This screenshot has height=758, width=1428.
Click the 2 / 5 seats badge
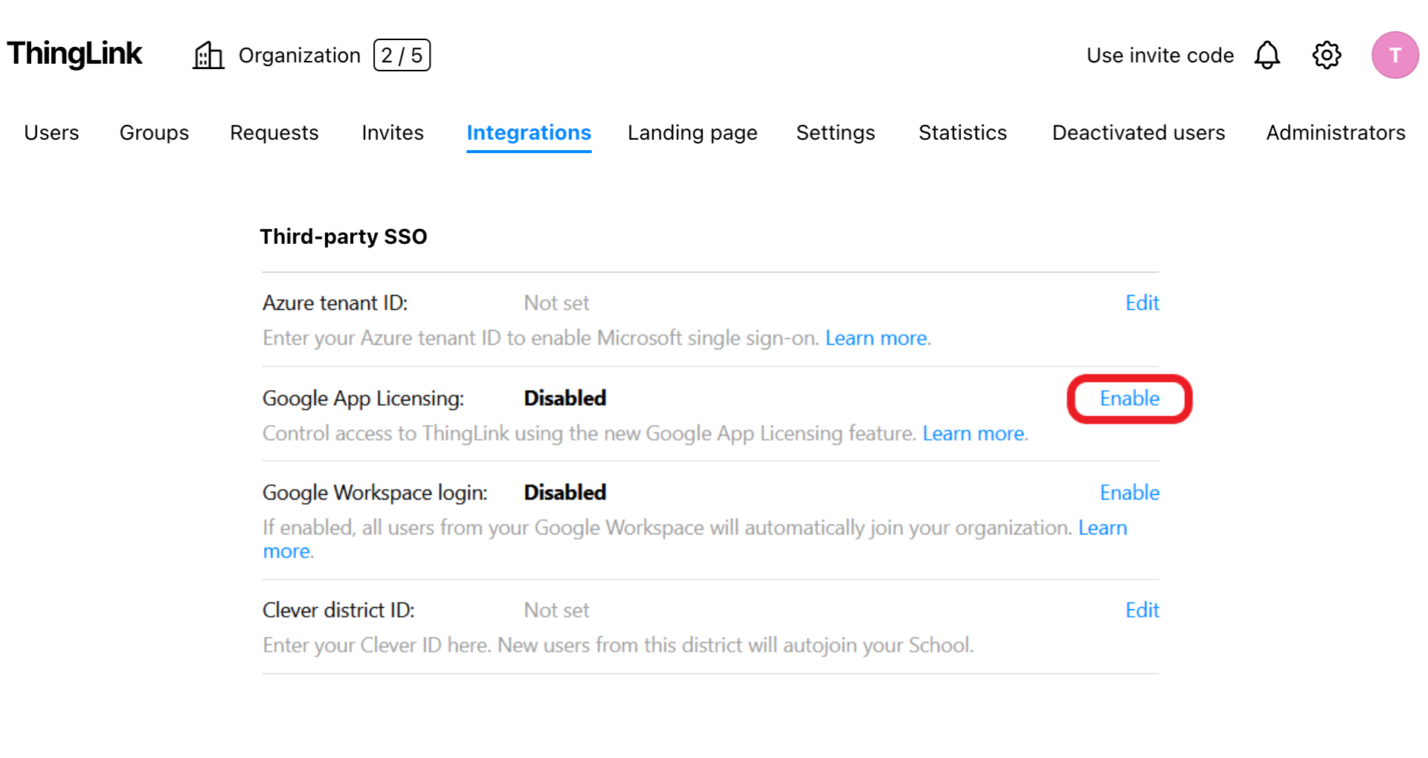[402, 55]
